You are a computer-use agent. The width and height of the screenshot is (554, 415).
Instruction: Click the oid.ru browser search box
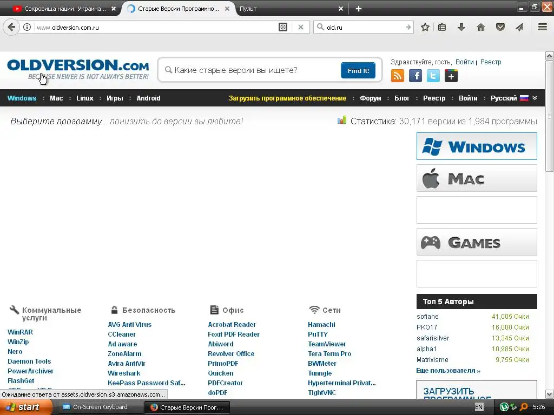(x=364, y=27)
